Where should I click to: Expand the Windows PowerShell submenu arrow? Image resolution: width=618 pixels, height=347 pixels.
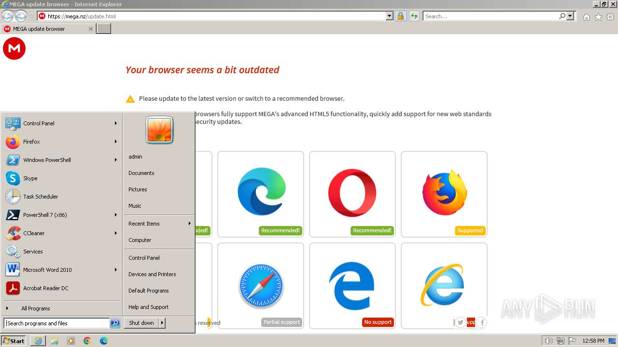pos(116,160)
